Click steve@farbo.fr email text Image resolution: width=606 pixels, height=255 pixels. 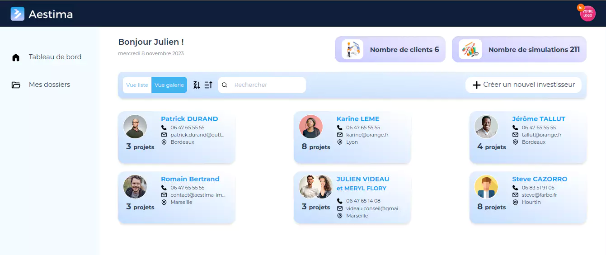[x=539, y=195]
